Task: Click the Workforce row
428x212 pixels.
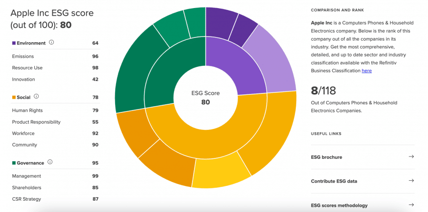Action: 55,133
